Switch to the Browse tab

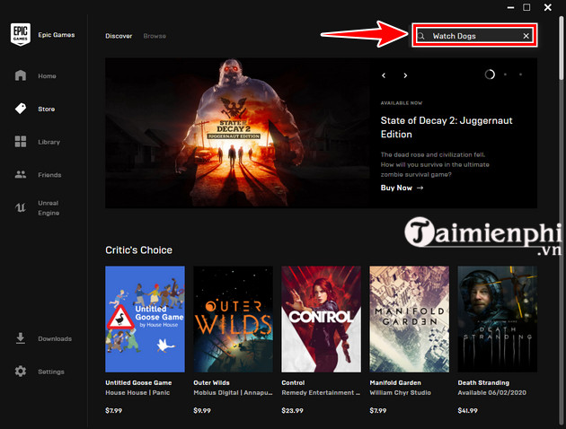pyautogui.click(x=155, y=36)
